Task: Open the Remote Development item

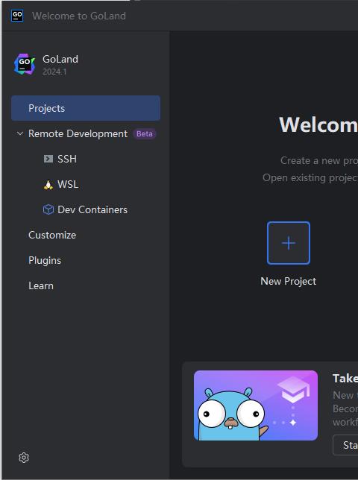Action: (78, 133)
